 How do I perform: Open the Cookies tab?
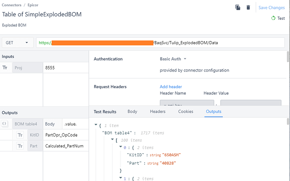[186, 111]
